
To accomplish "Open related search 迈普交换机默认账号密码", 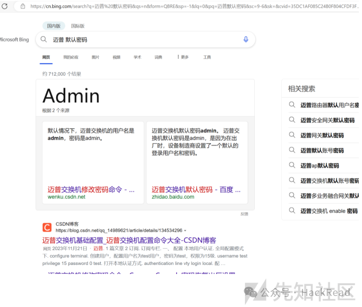I will click(x=329, y=181).
